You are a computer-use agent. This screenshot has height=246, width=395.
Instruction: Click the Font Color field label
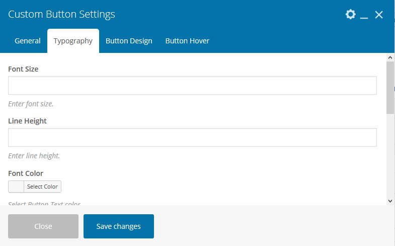26,173
